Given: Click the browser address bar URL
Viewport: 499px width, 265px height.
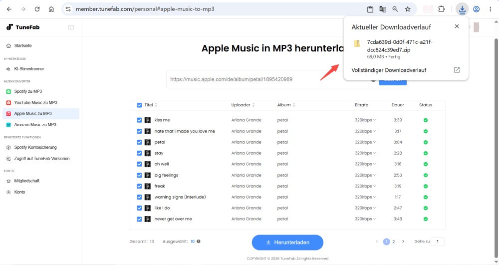Looking at the screenshot, I should (145, 9).
